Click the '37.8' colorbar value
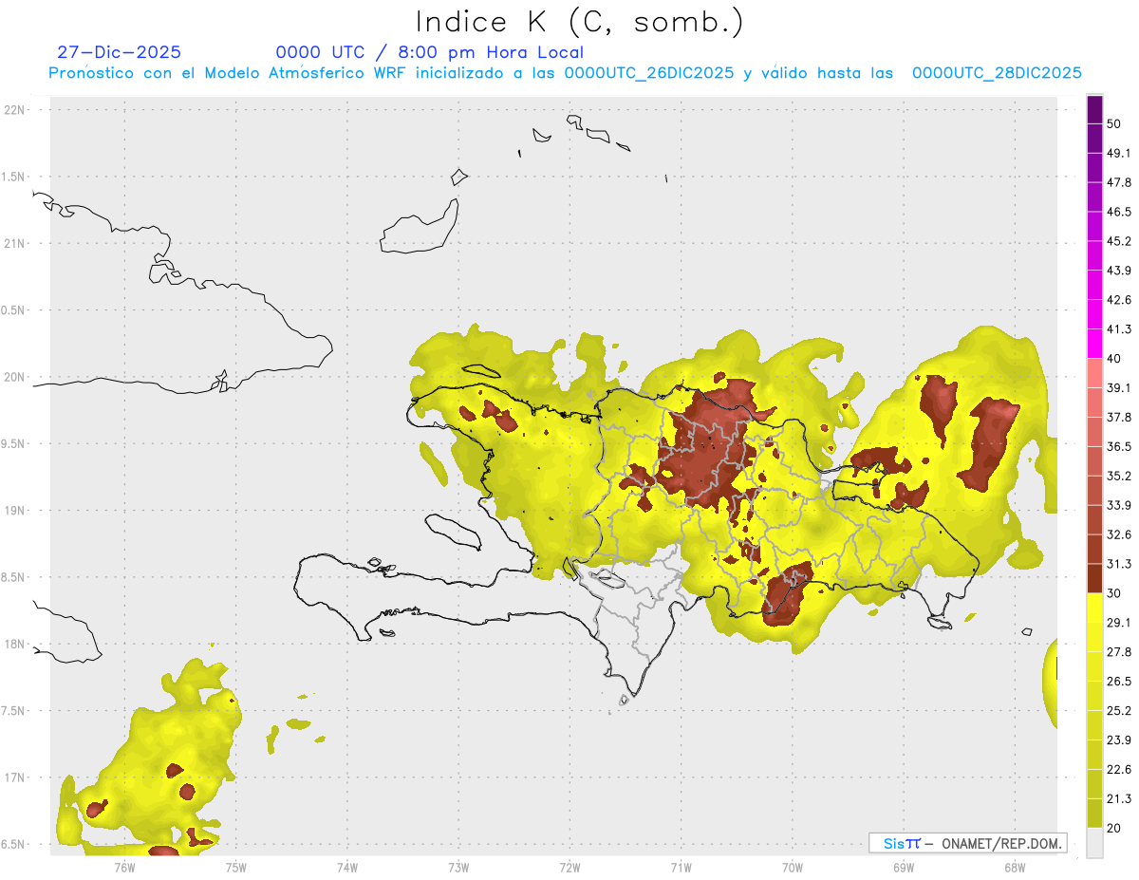The width and height of the screenshot is (1139, 880). click(1119, 417)
